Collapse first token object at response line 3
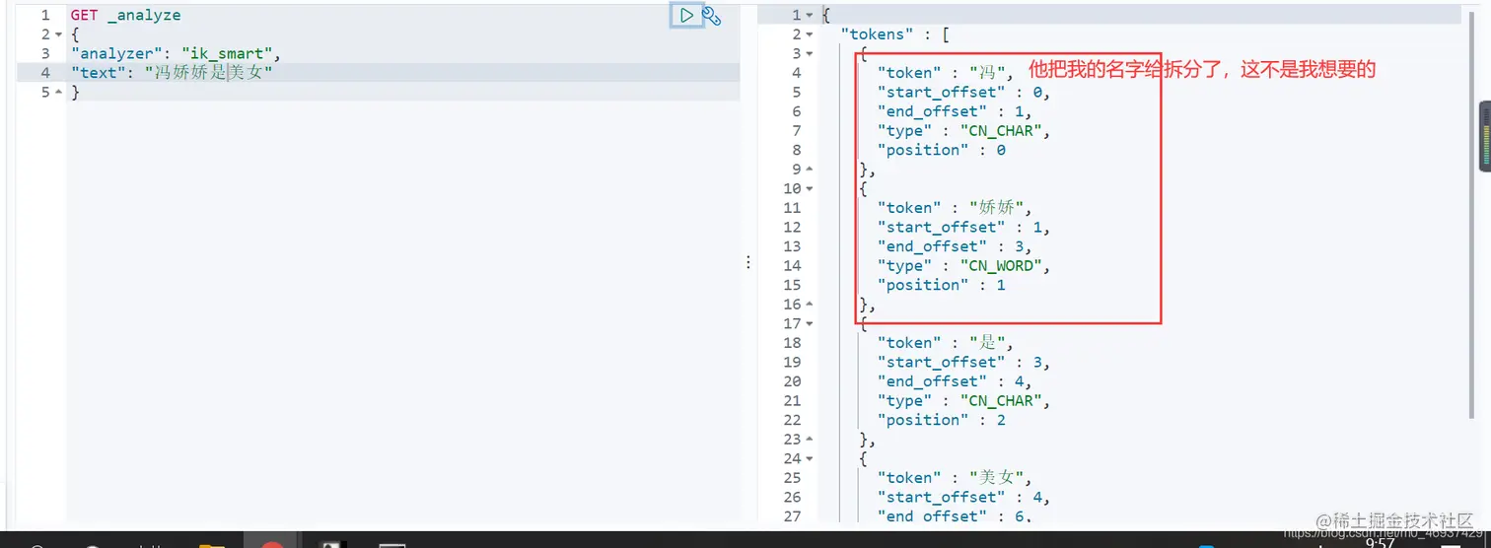Image resolution: width=1491 pixels, height=548 pixels. coord(810,54)
